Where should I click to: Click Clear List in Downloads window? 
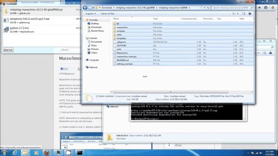point(8,50)
